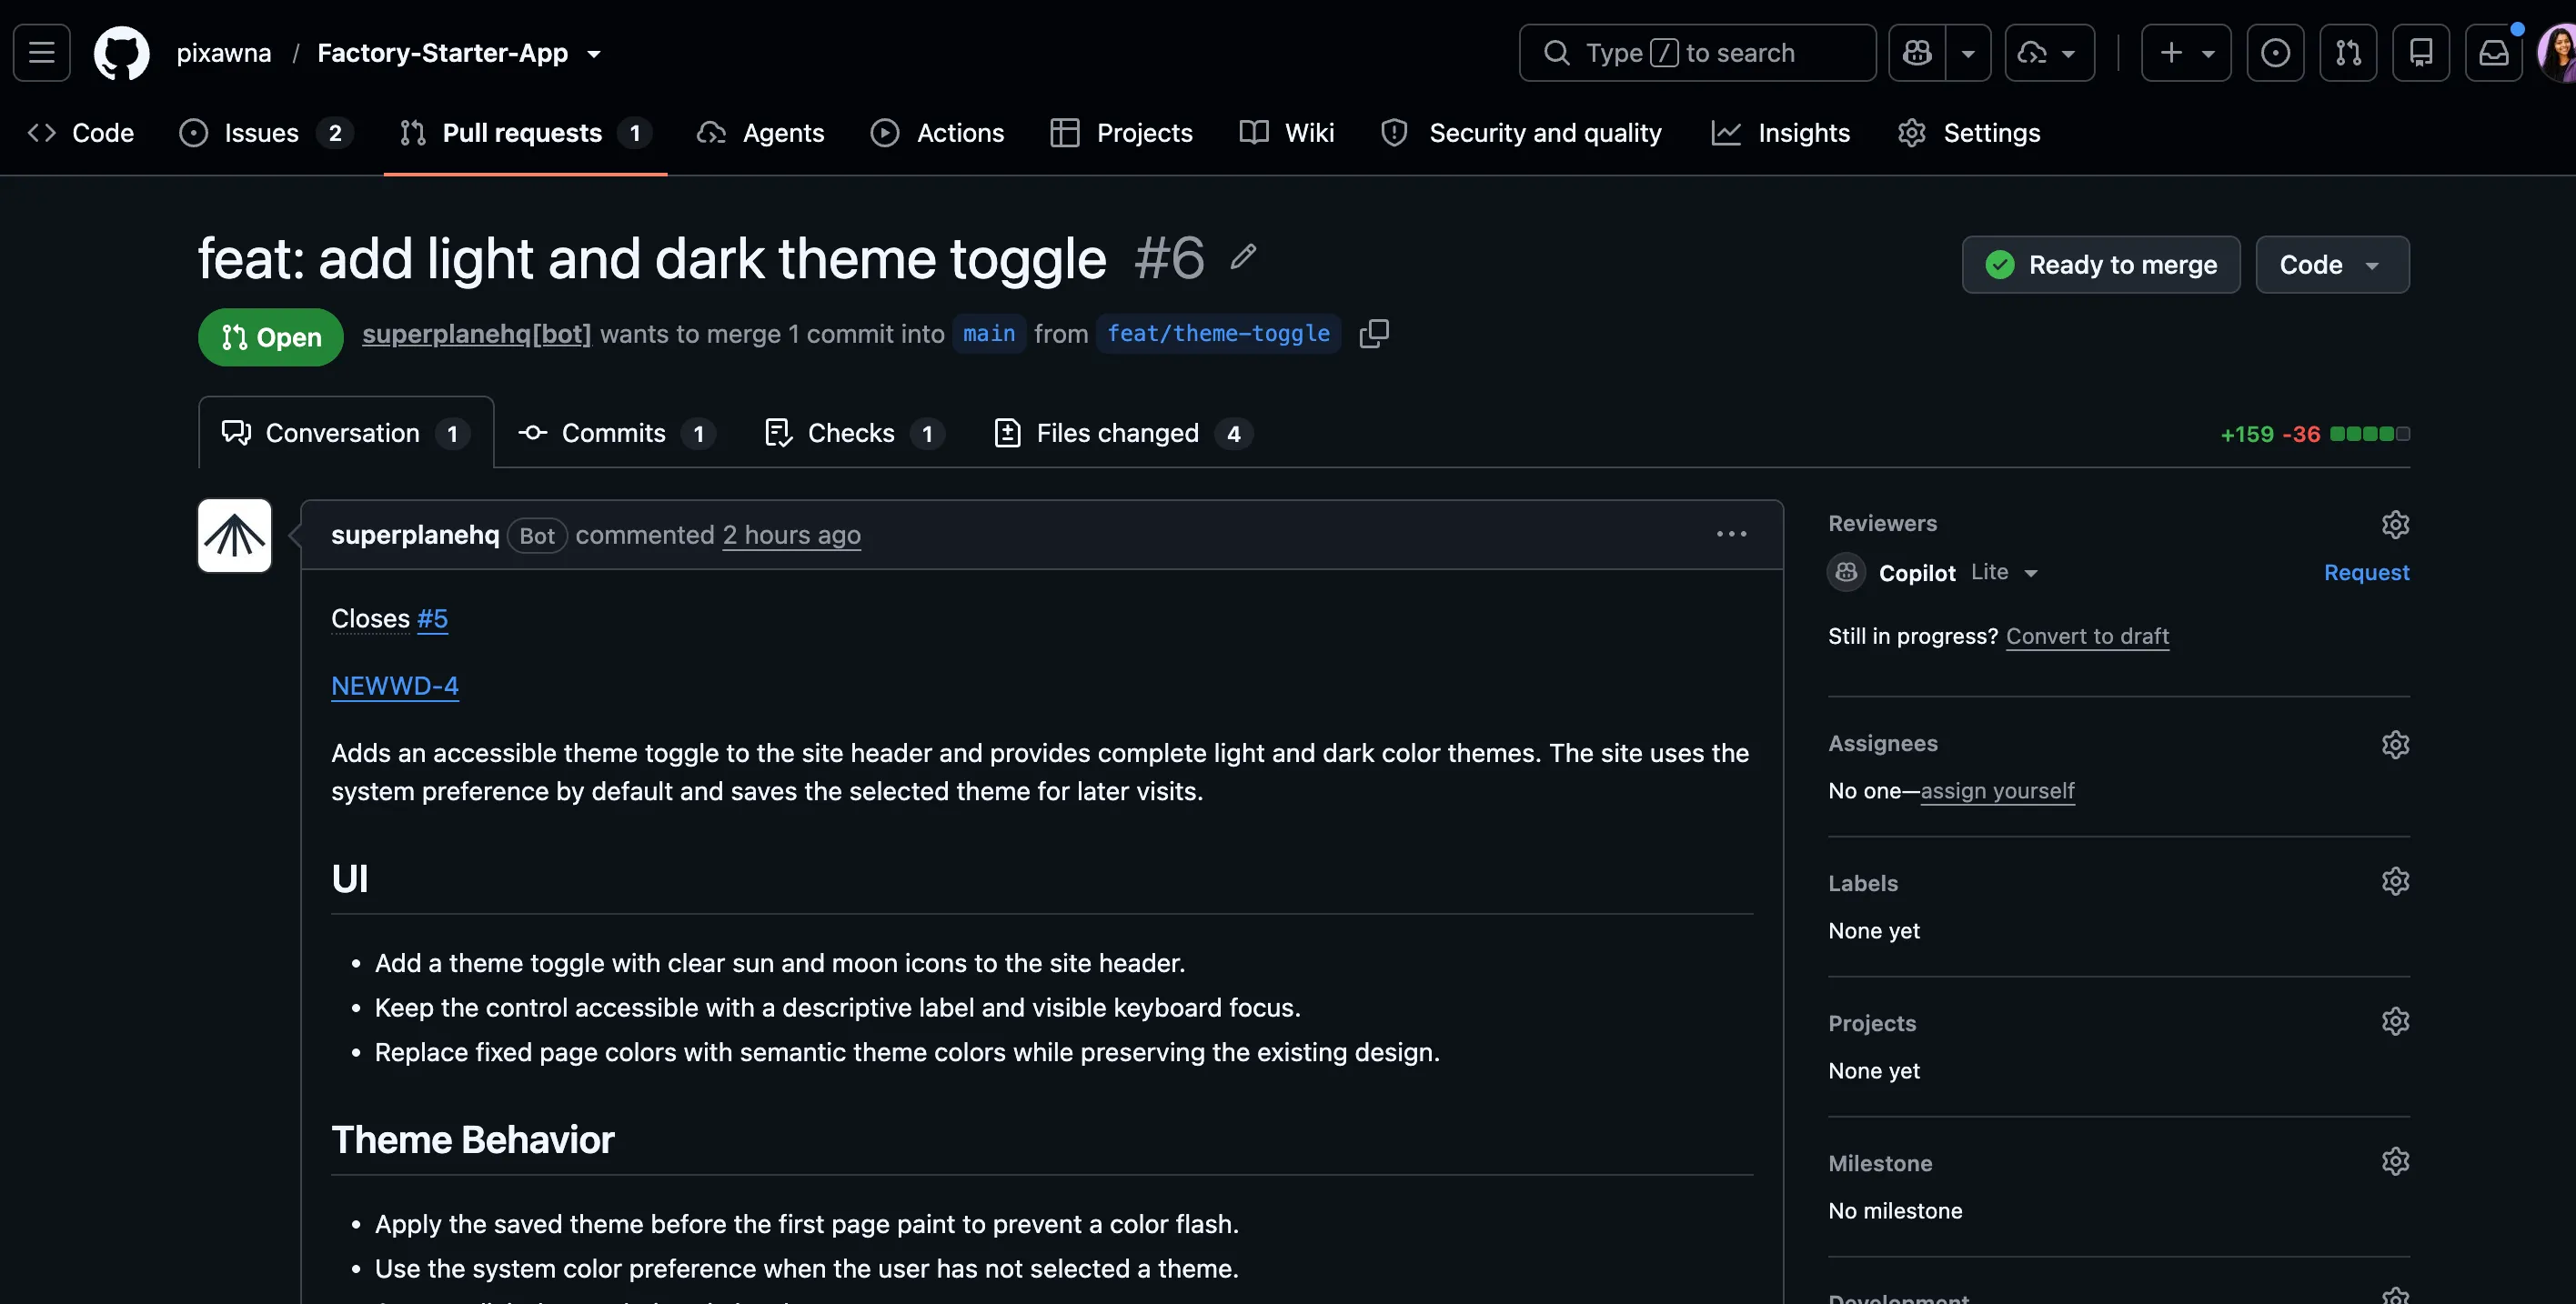Switch to the Files changed tab

coord(1124,433)
